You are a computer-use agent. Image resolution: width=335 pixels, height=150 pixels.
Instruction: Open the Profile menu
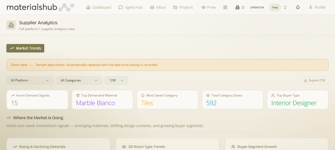pos(317,7)
